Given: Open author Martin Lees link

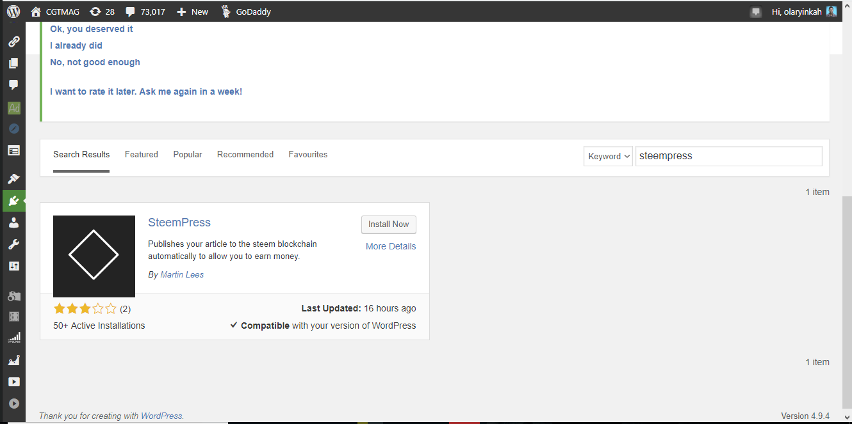Looking at the screenshot, I should 182,274.
